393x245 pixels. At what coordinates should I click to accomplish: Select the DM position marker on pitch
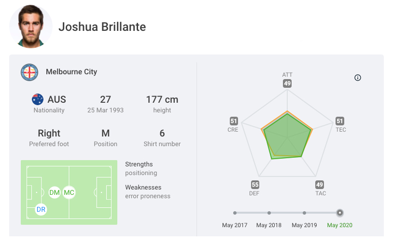point(55,192)
